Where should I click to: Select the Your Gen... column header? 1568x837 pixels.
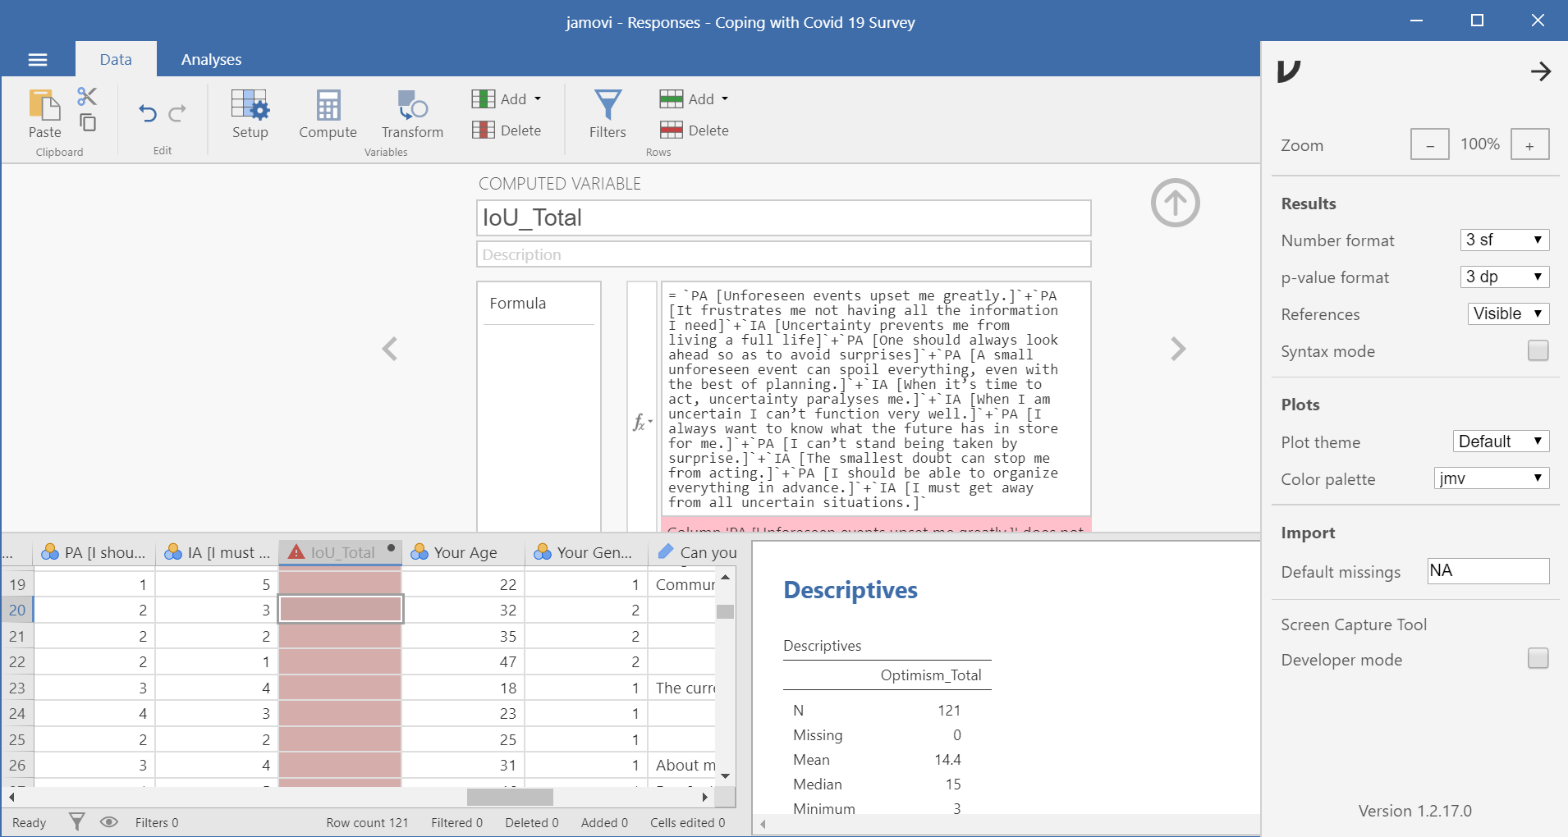(586, 552)
